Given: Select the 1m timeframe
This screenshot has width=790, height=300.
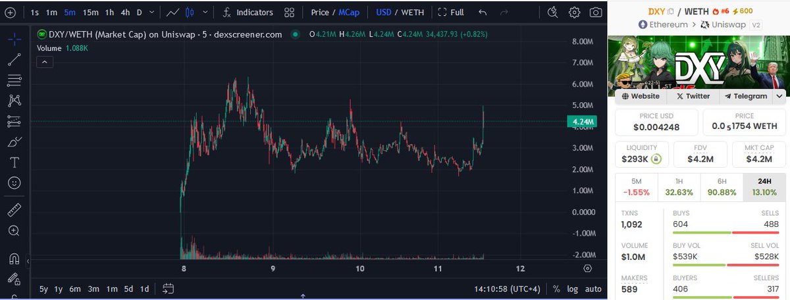Looking at the screenshot, I should 51,12.
